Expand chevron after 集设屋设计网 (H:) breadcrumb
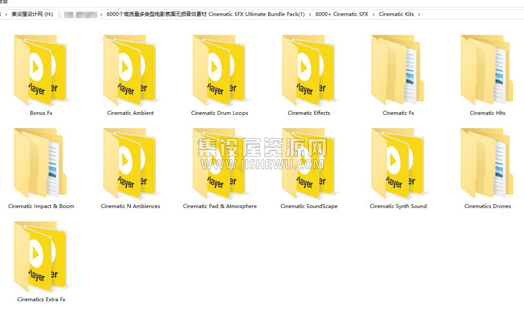Image resolution: width=524 pixels, height=309 pixels. 59,14
